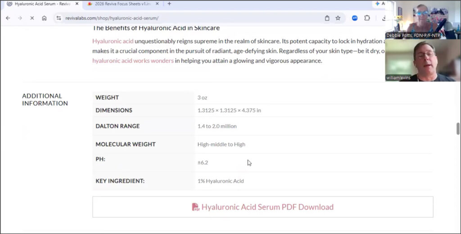The width and height of the screenshot is (461, 234).
Task: Open a new browser tab
Action: point(169,4)
